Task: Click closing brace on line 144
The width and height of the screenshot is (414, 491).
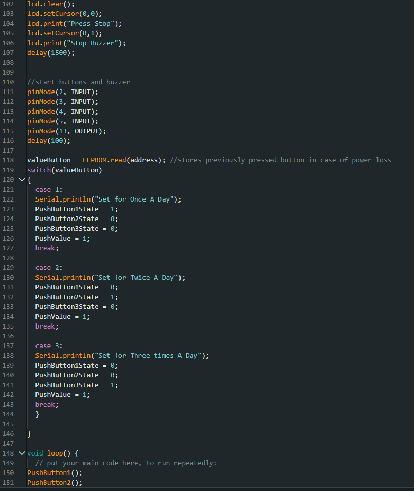Action: (x=37, y=414)
